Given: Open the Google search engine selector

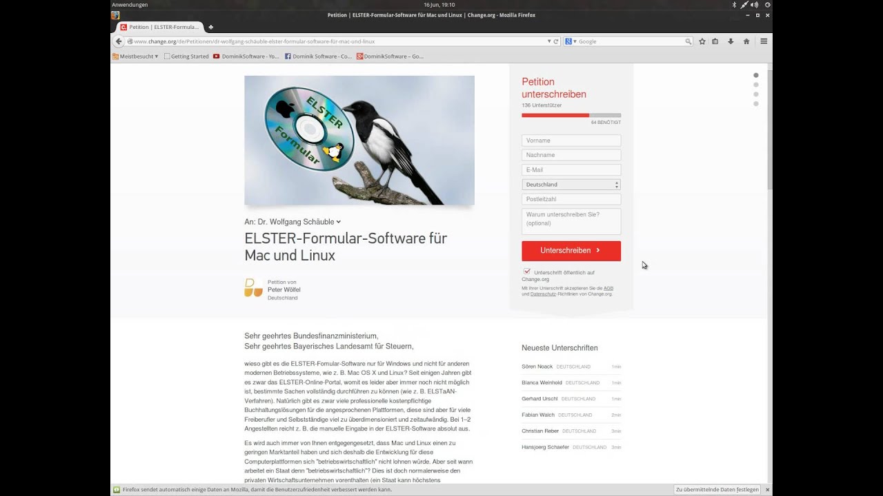Looking at the screenshot, I should coord(571,41).
